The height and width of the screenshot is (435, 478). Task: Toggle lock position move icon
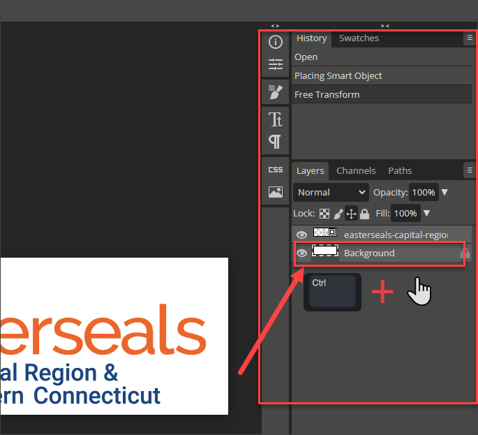[351, 214]
